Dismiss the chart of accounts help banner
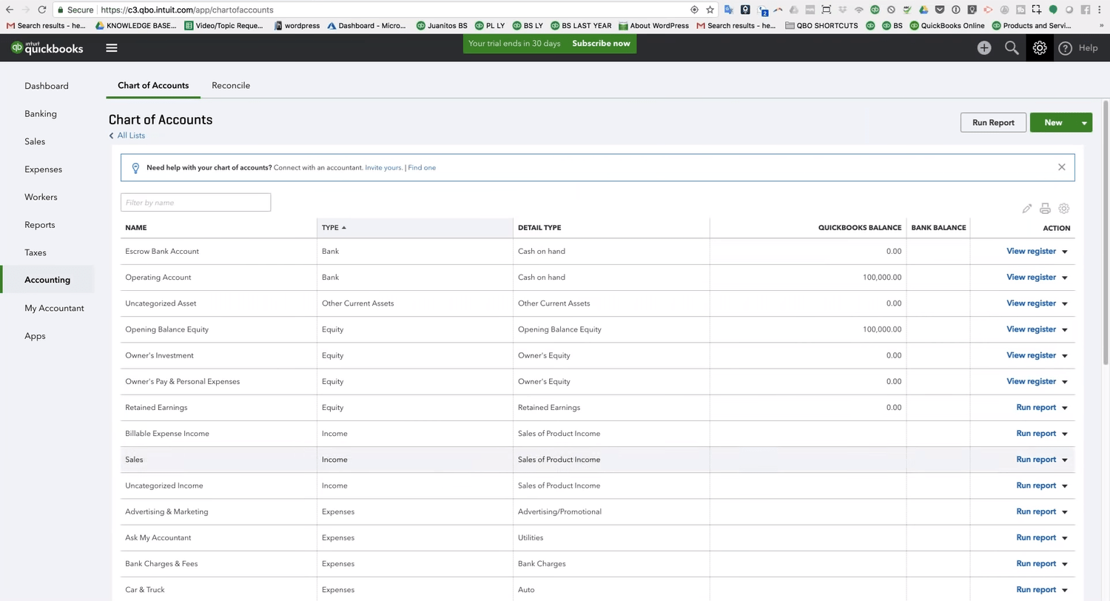The image size is (1110, 601). click(x=1061, y=167)
